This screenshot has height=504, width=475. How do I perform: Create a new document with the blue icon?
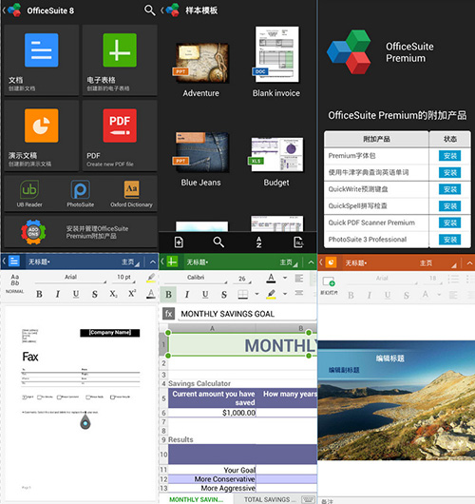point(42,50)
